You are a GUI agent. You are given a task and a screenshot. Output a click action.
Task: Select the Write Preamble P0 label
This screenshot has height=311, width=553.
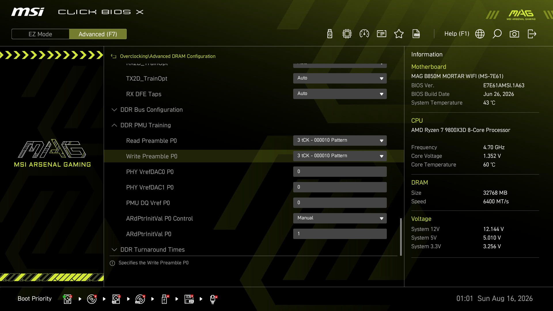click(x=152, y=156)
